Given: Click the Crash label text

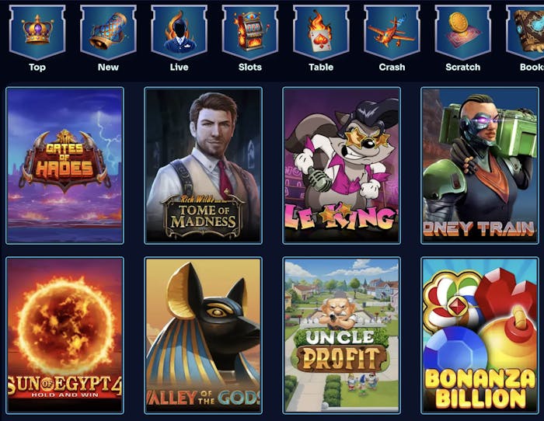Looking at the screenshot, I should [392, 68].
